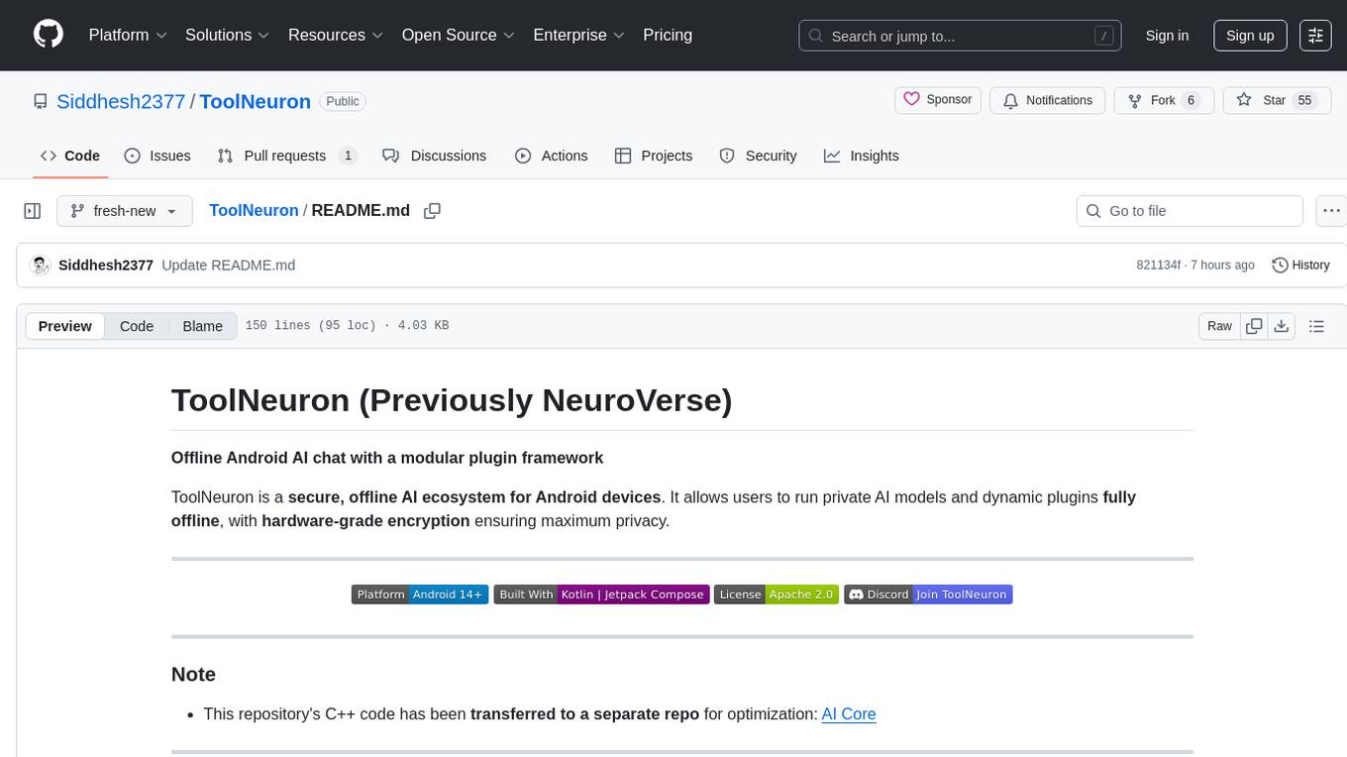This screenshot has width=1347, height=757.
Task: Expand the Platform menu
Action: point(128,35)
